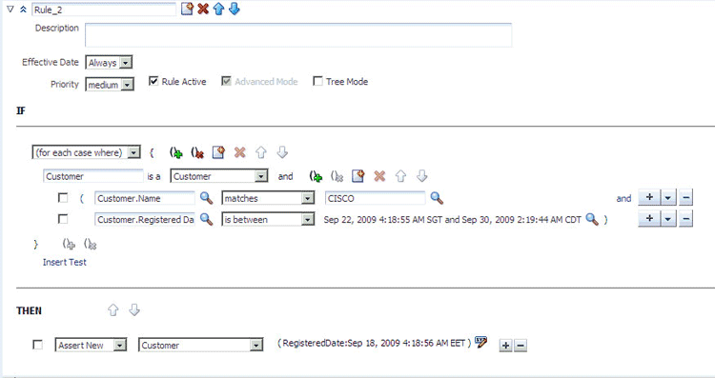
Task: Click plus button in Assert New row
Action: click(505, 346)
